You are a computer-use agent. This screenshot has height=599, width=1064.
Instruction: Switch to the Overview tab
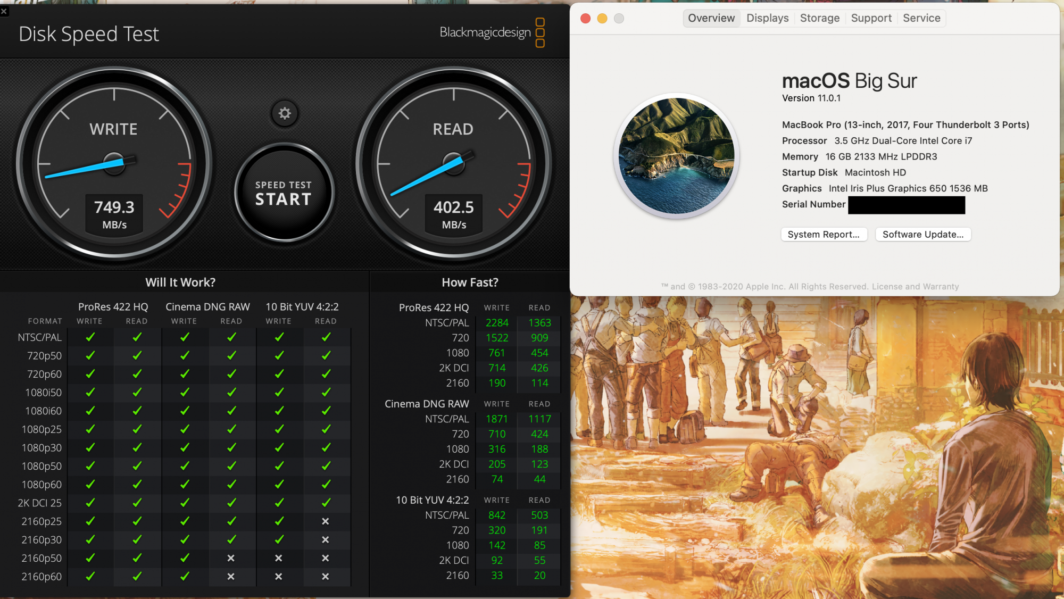[x=711, y=18]
